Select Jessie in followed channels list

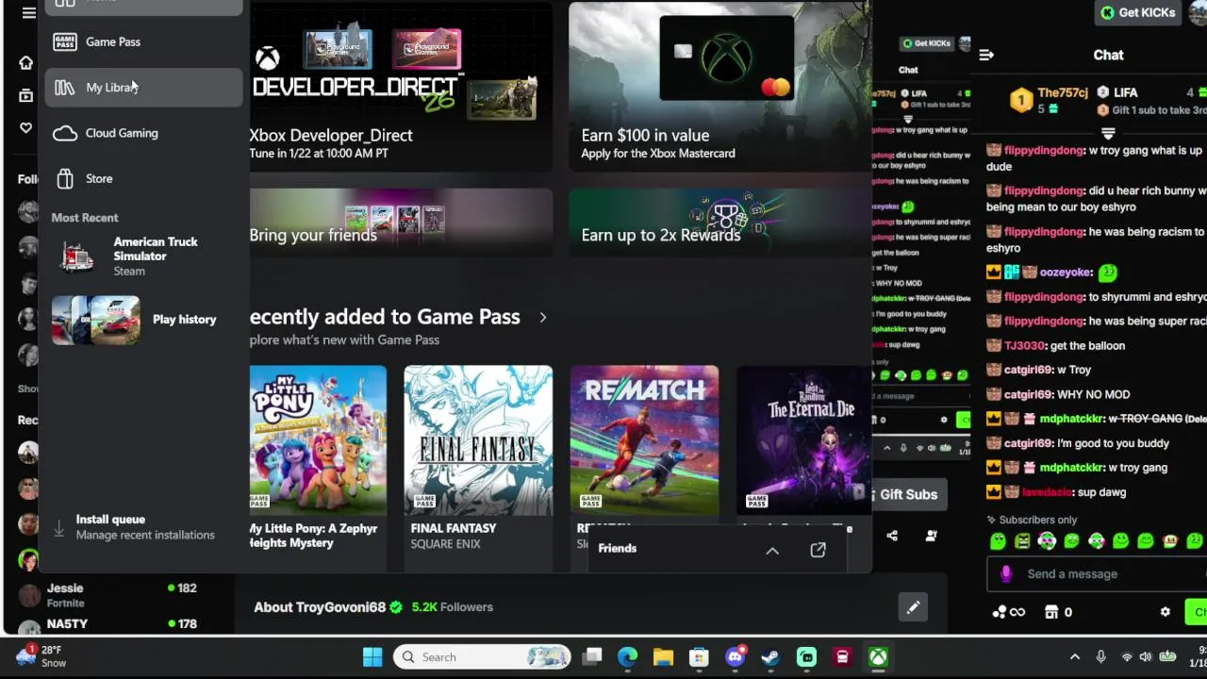click(108, 595)
